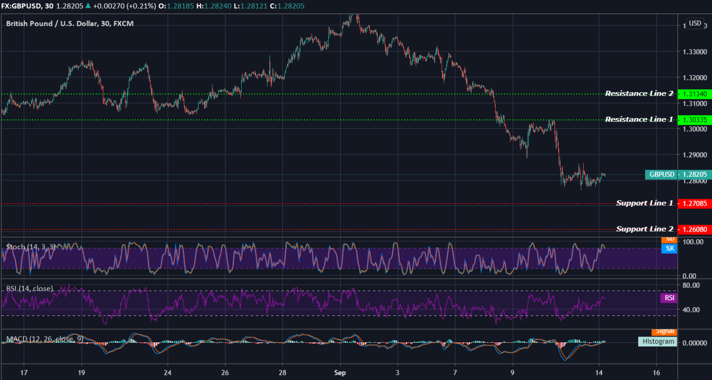Select the GBPUSD symbol price label
Screen dimensions: 712x380
(x=661, y=175)
